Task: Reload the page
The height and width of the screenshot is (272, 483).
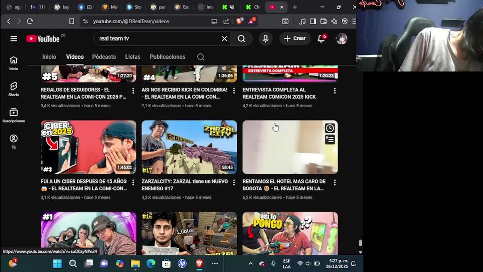Action: [x=30, y=22]
